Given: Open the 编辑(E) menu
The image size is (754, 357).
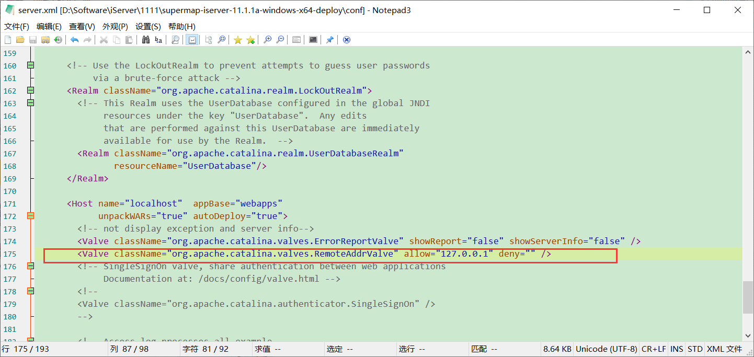Looking at the screenshot, I should [x=49, y=26].
